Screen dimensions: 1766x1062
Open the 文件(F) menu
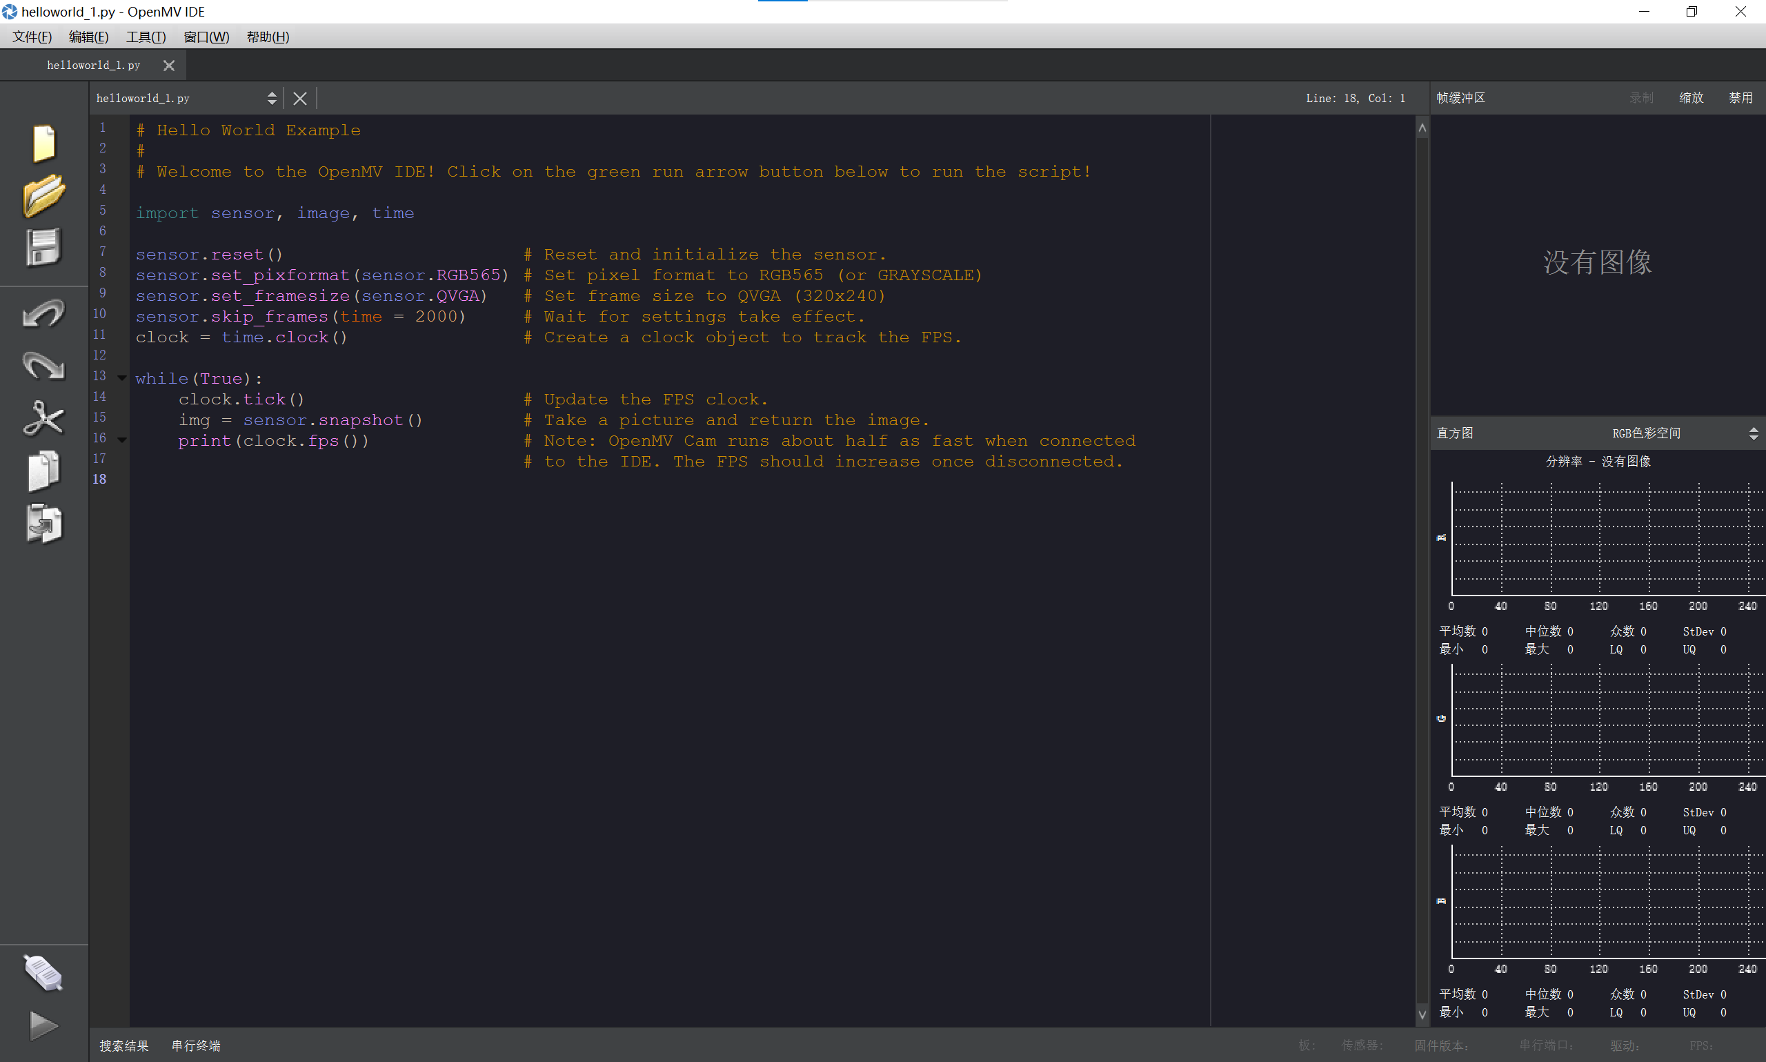click(32, 37)
